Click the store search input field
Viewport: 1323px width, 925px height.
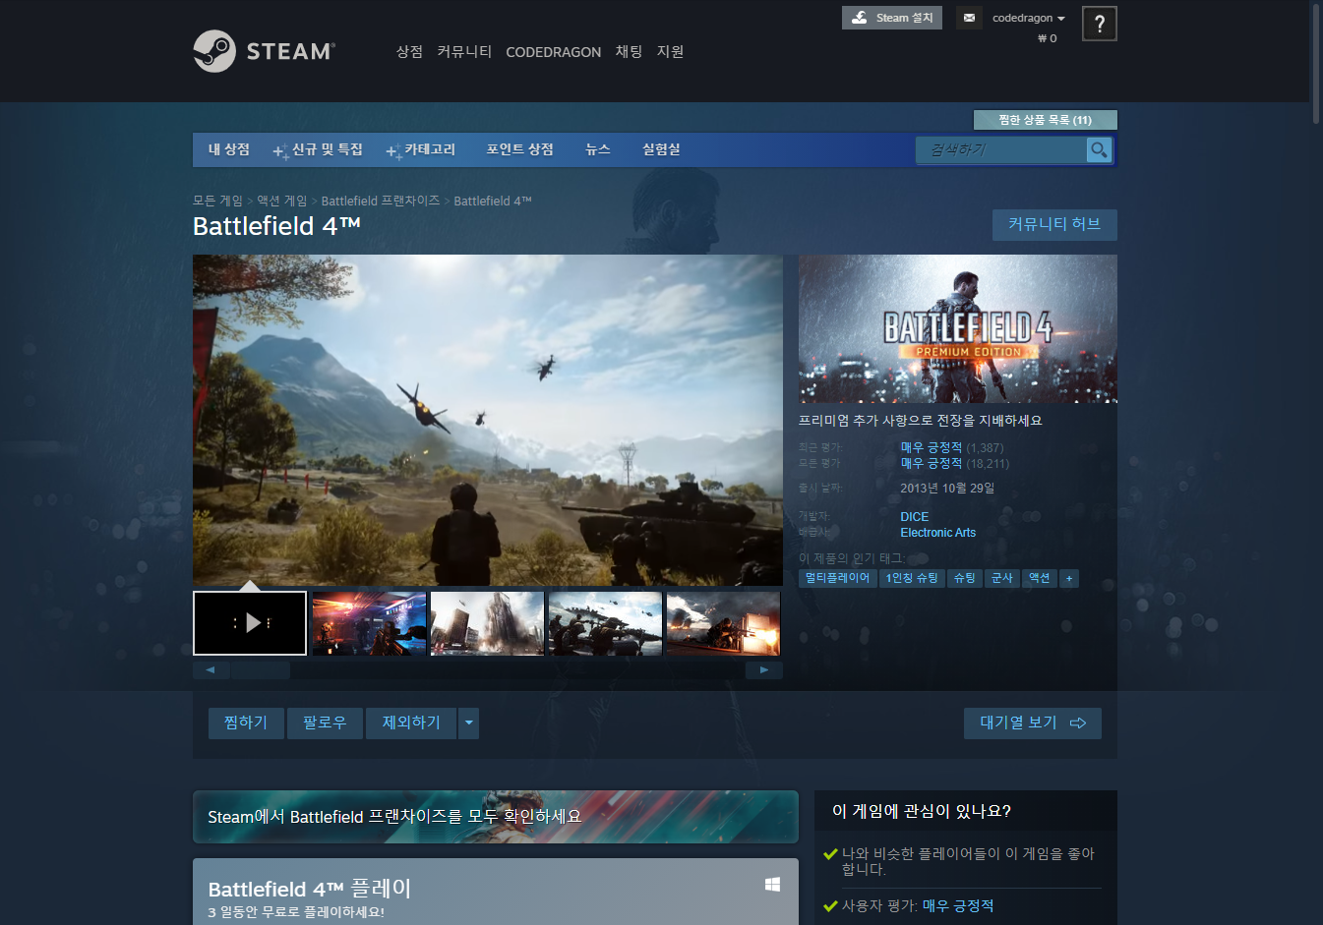(x=1001, y=149)
